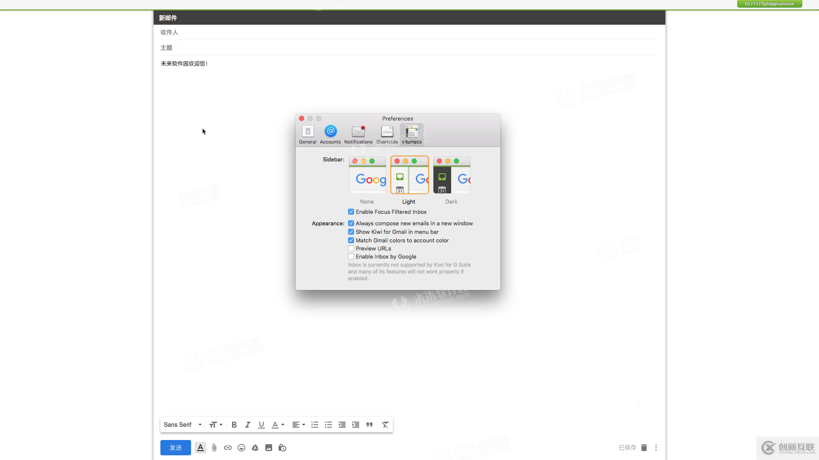Click the Interface preferences tab
The width and height of the screenshot is (819, 460).
click(x=412, y=134)
